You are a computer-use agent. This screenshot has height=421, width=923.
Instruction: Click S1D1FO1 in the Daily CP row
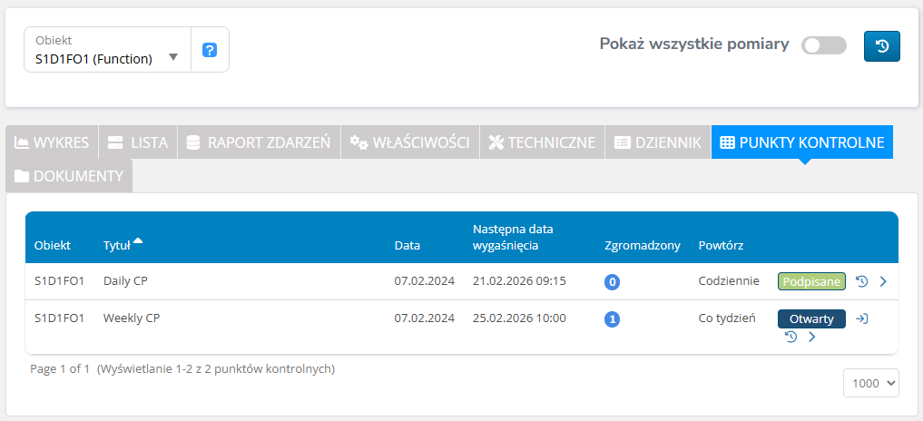60,281
